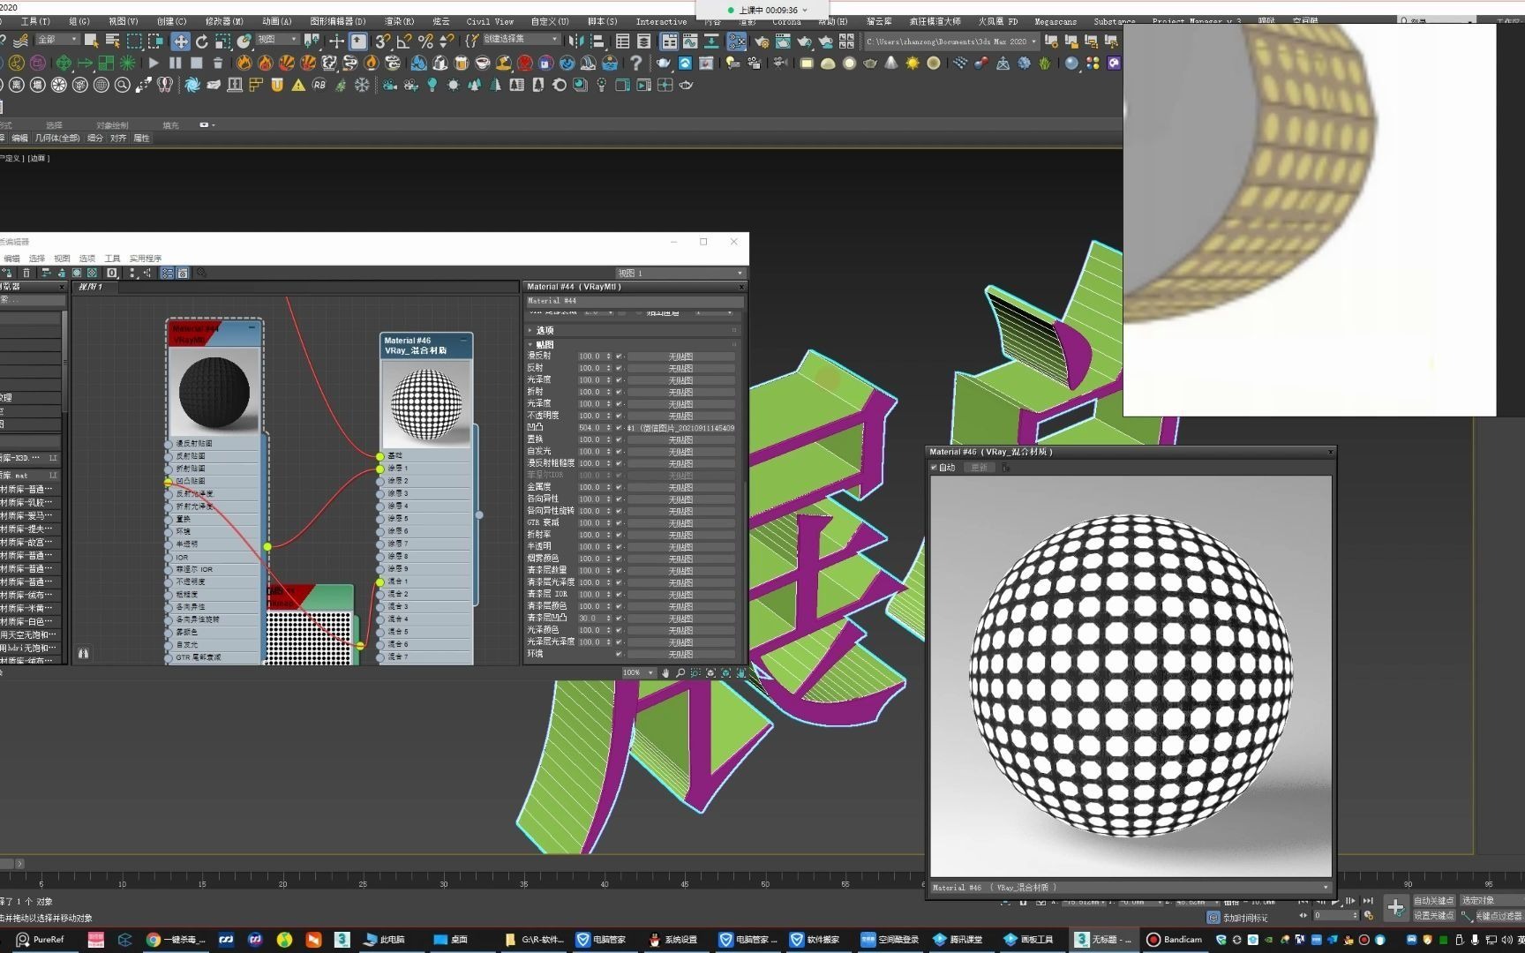Select the Move tool in main toolbar
Viewport: 1525px width, 953px height.
coord(180,41)
